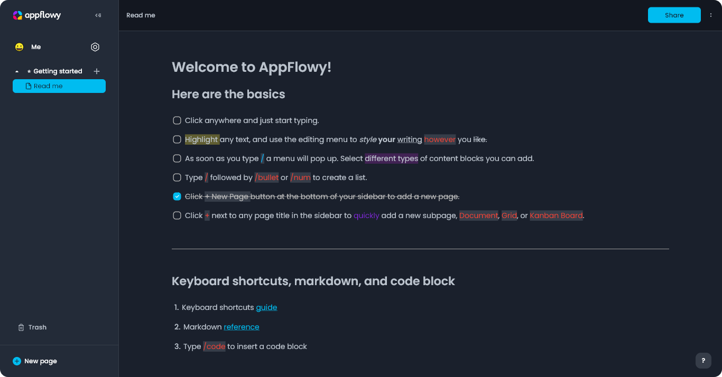Viewport: 722px width, 377px height.
Task: Collapse the sidebar with the arrow icon
Action: pos(98,15)
